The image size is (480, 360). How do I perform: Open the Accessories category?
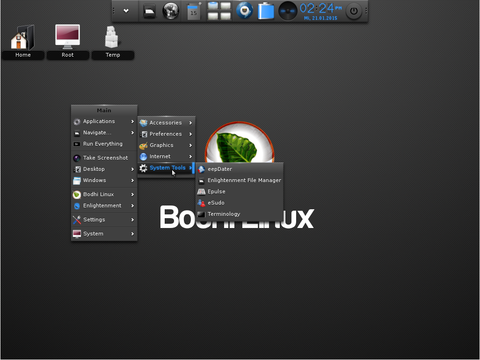point(166,123)
